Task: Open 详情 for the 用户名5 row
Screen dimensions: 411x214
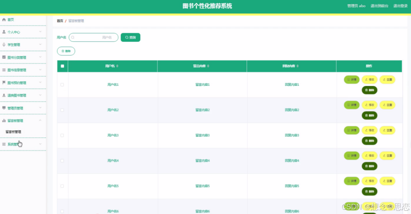Action: [352, 181]
